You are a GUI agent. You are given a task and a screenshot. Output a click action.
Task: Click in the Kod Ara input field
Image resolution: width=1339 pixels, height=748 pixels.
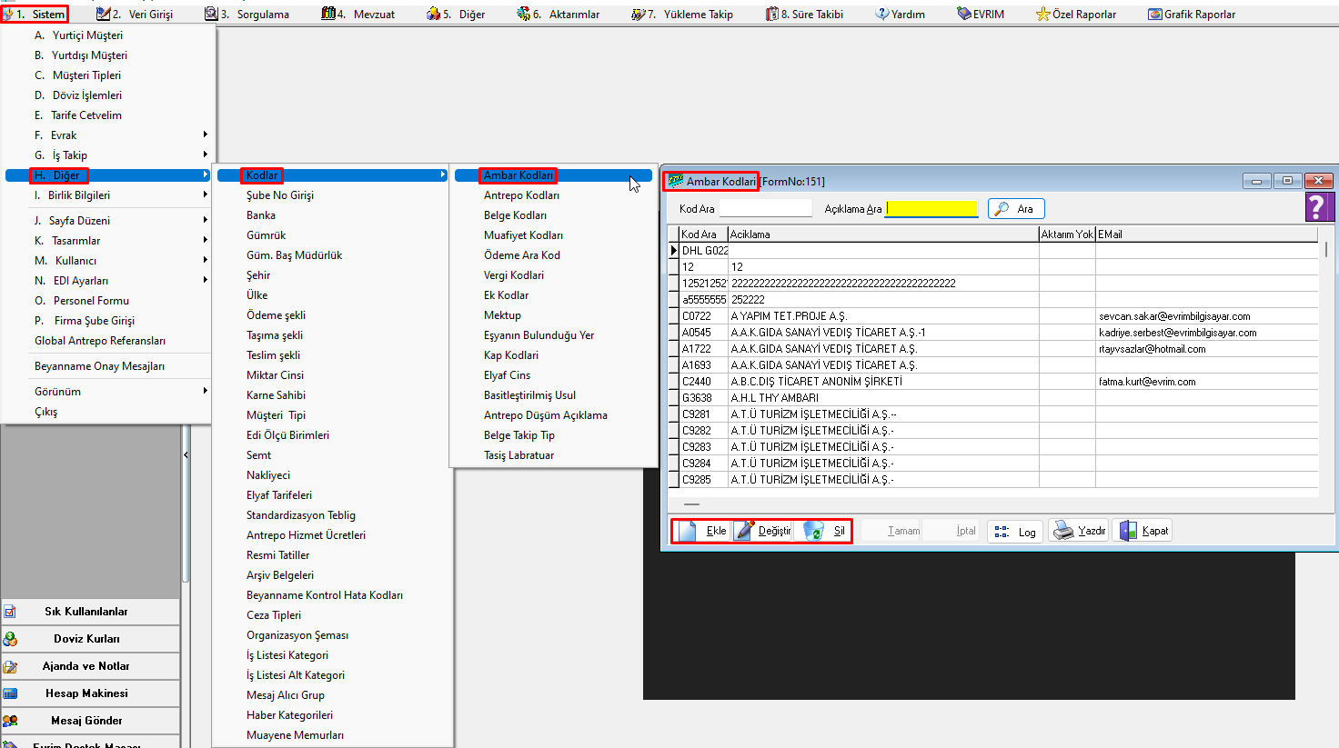click(x=765, y=208)
